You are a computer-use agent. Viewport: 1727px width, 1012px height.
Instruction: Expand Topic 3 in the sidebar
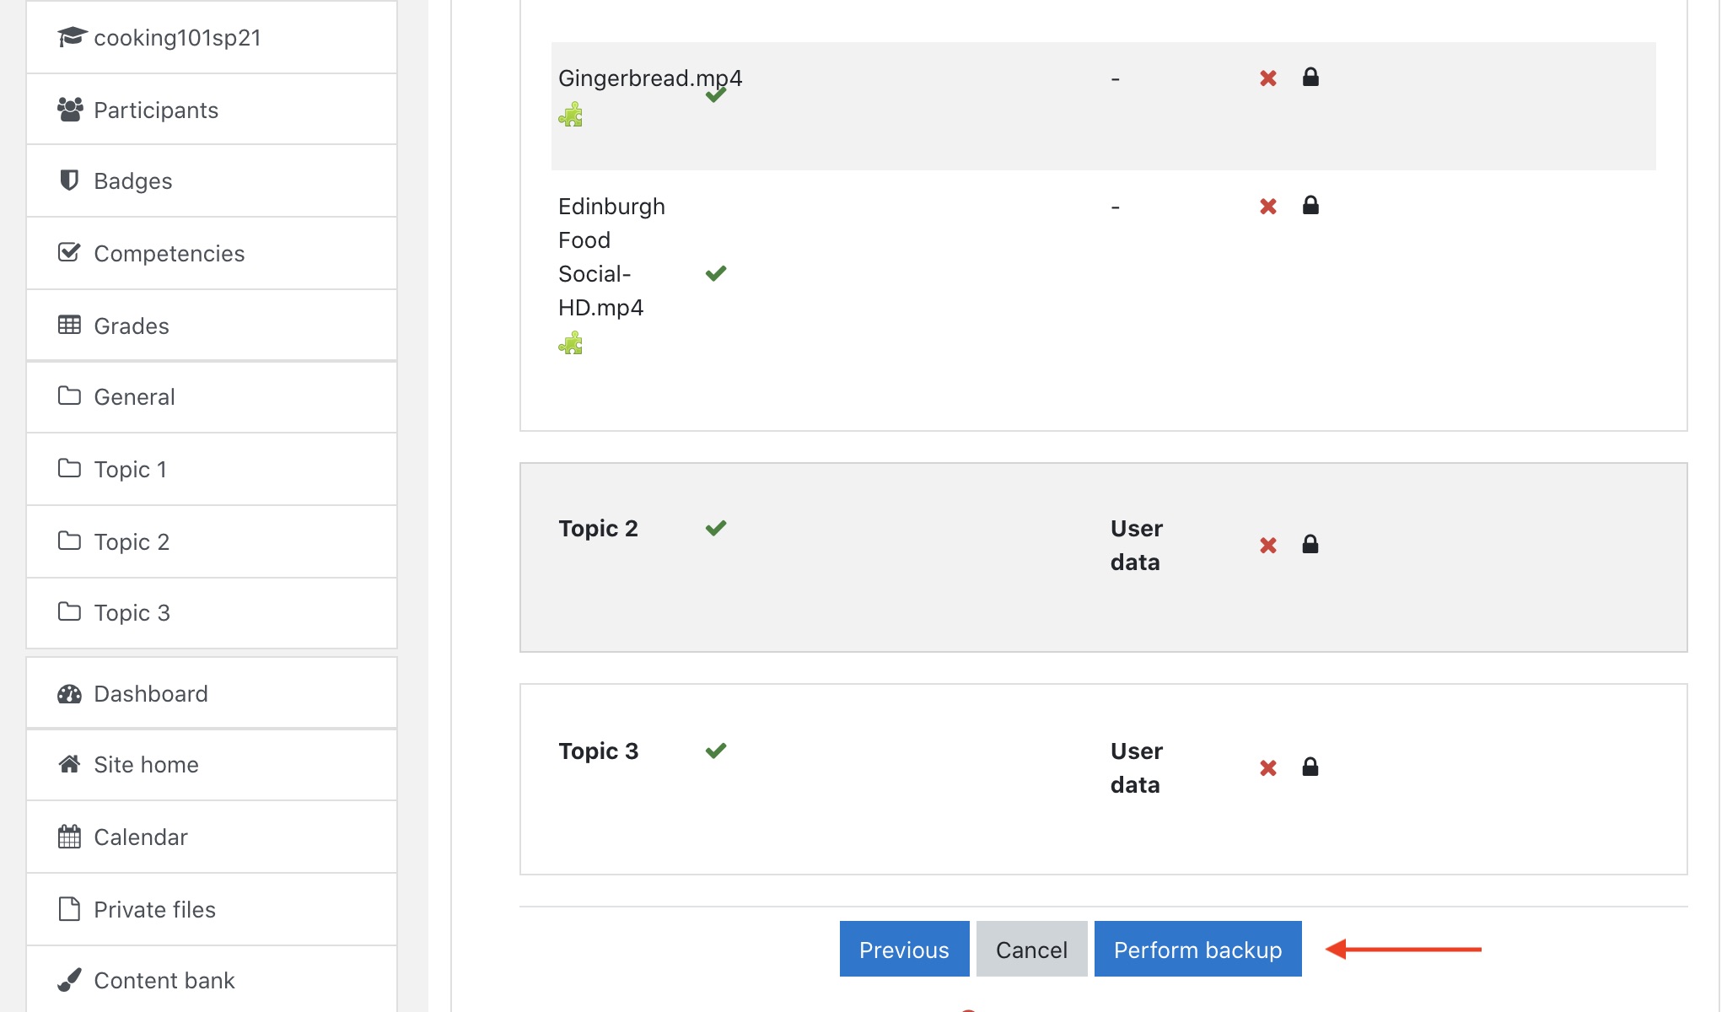coord(132,612)
